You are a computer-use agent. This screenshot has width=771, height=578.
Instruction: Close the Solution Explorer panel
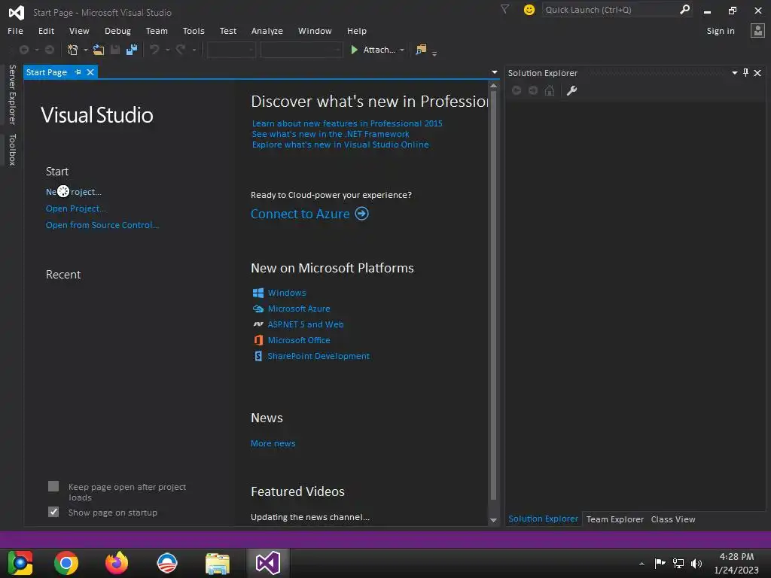[x=757, y=73]
